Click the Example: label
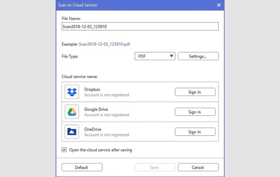 pos(70,44)
